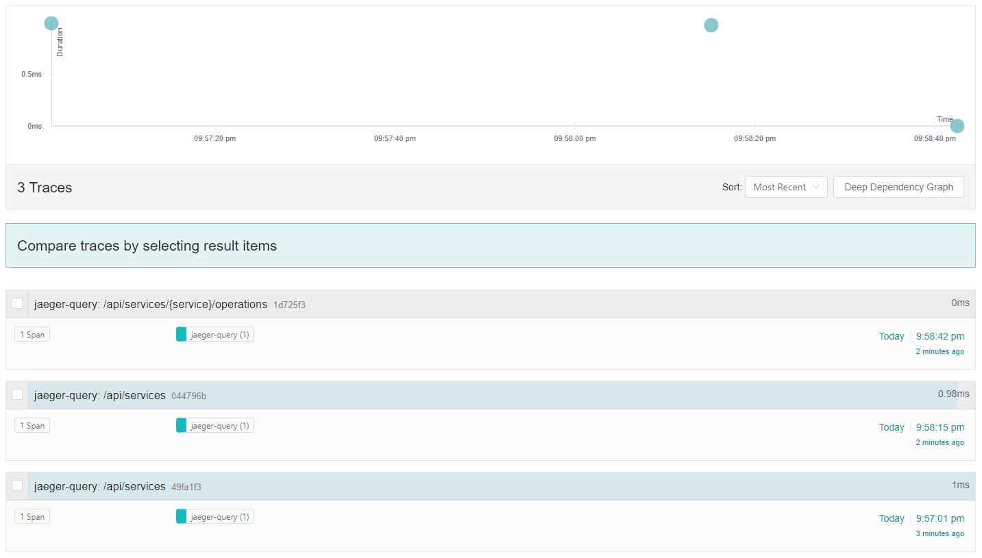Click the 0.98ms duration label
The image size is (982, 558).
(953, 394)
